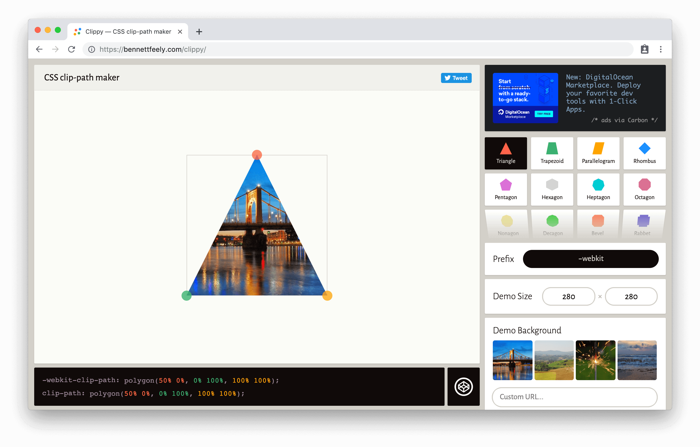Choose the green hills background thumbnail
Image resolution: width=700 pixels, height=447 pixels.
[x=554, y=360]
